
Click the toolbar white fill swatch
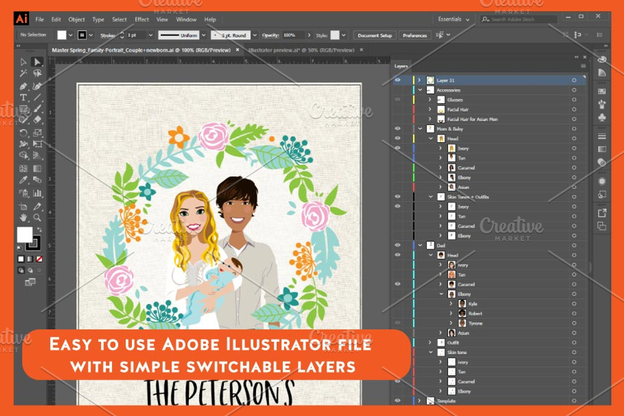click(x=24, y=235)
